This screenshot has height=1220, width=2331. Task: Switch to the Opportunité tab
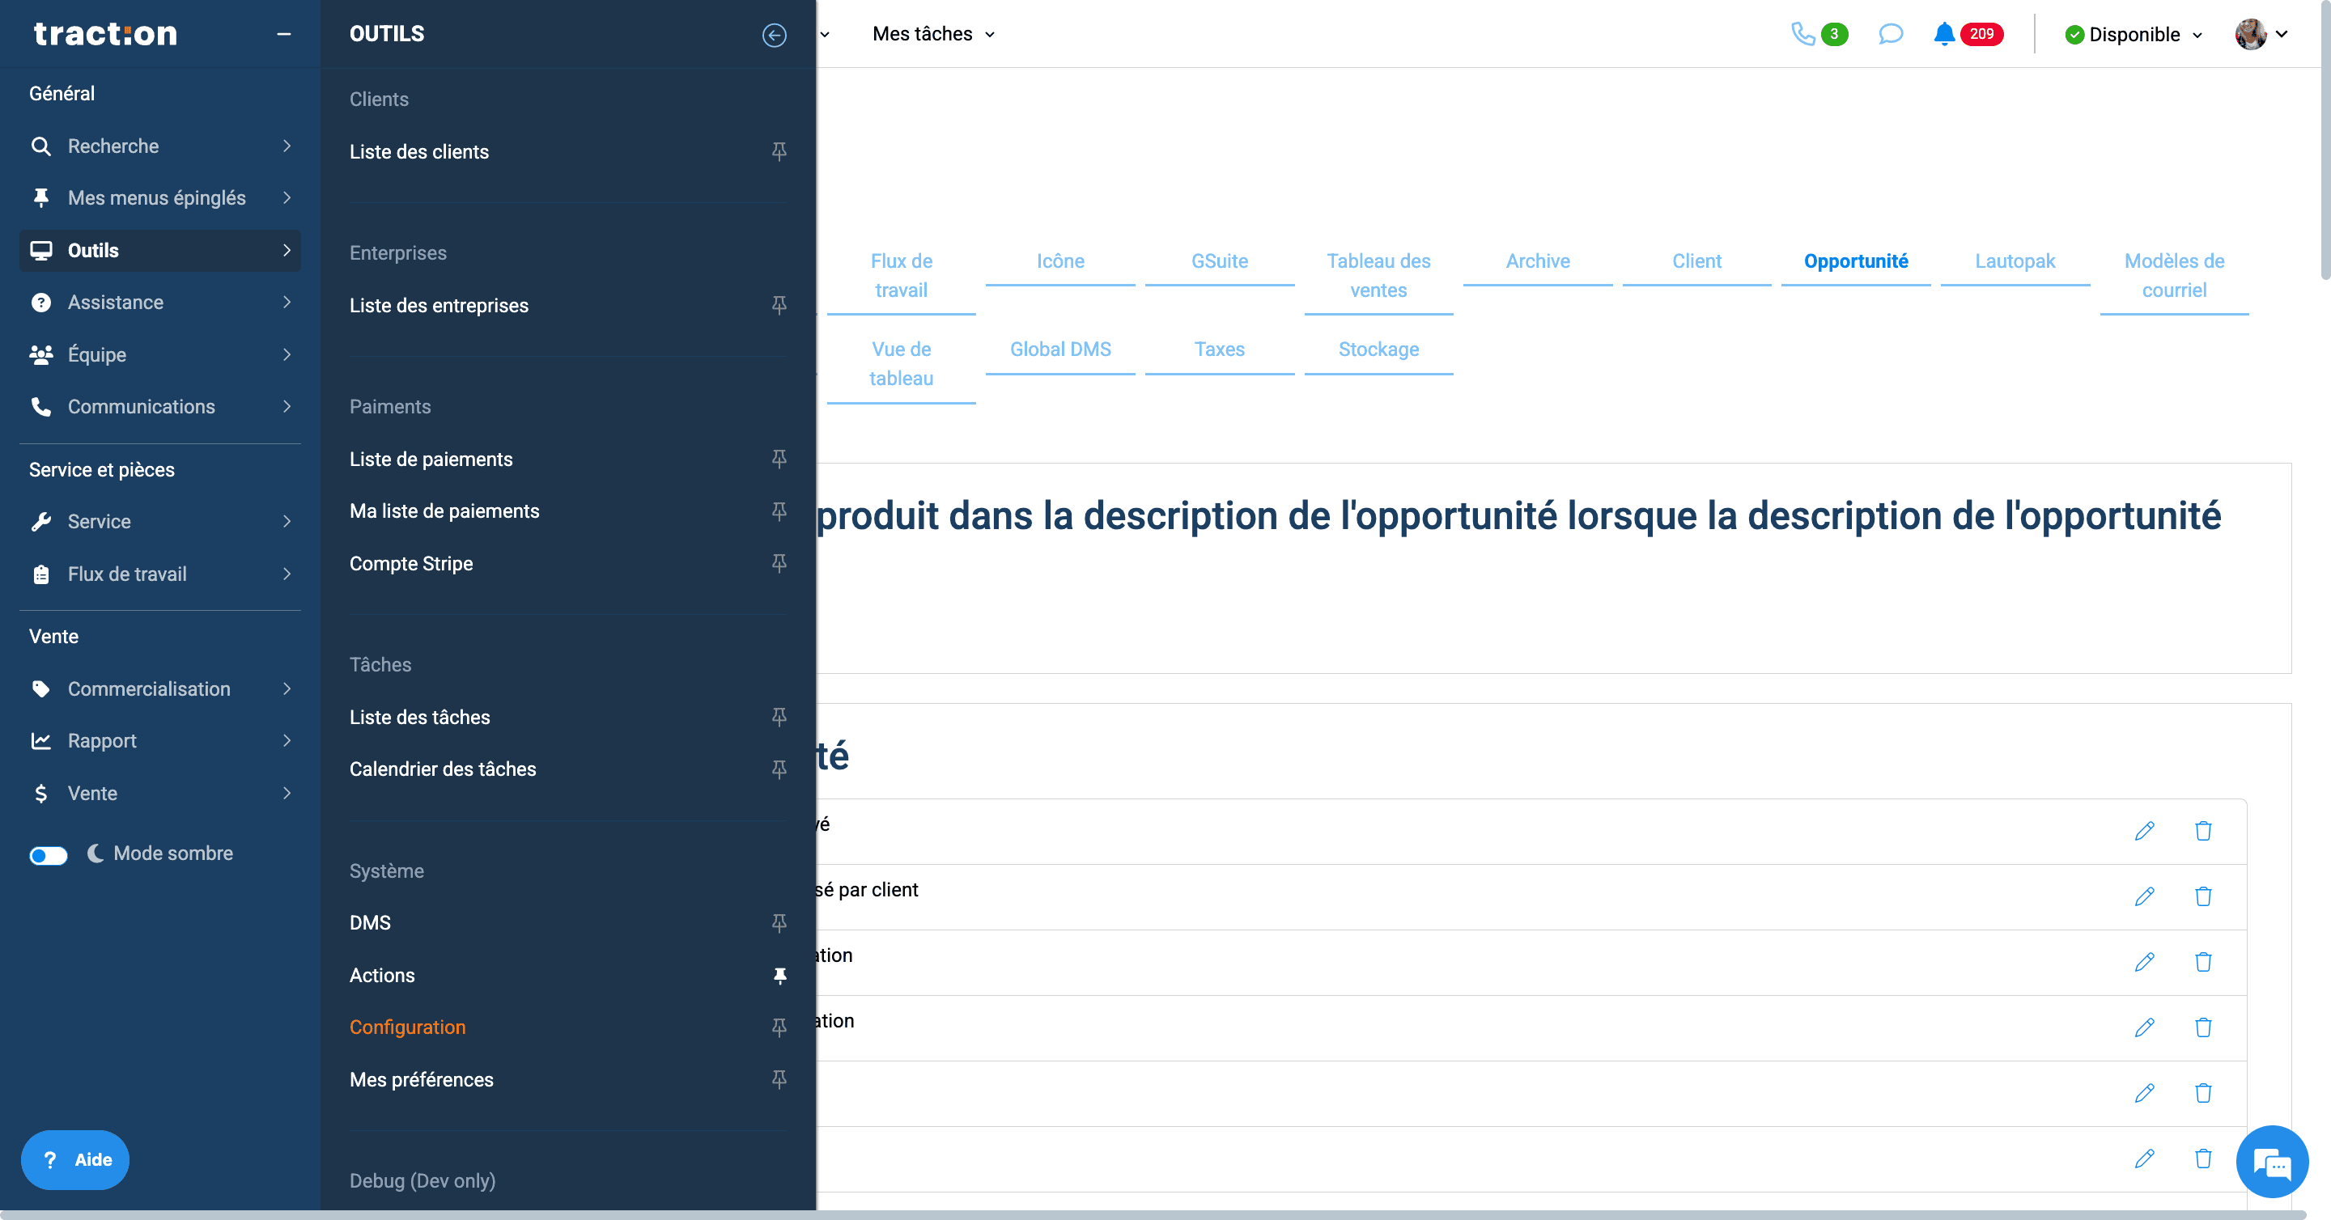(1855, 261)
